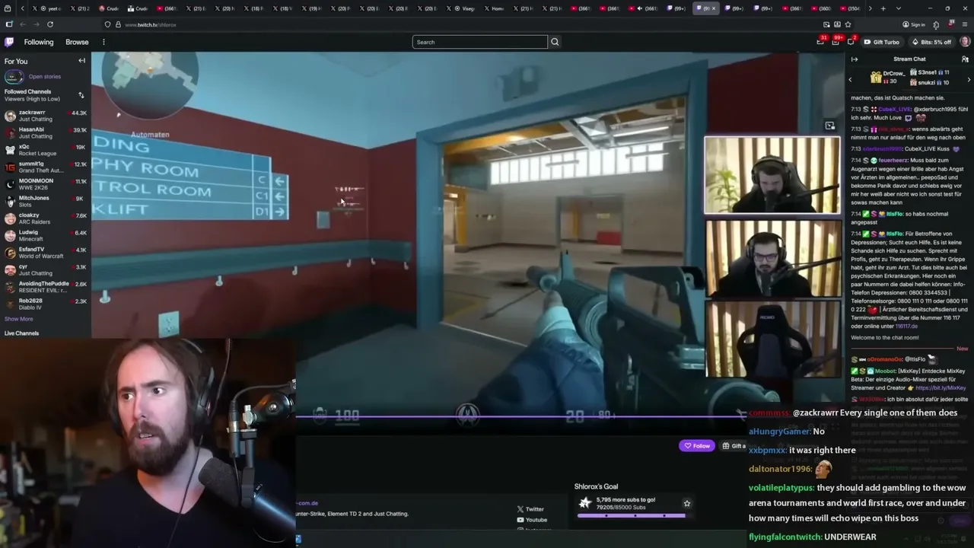The image size is (974, 548).
Task: Go to next gift leaderboard entry
Action: point(969,79)
